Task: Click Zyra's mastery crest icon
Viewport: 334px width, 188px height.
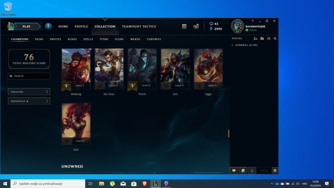Action: 67,141
